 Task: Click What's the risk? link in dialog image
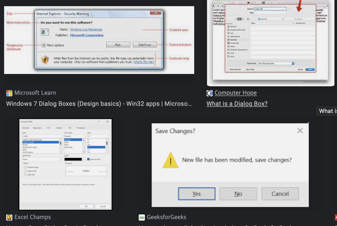[144, 62]
